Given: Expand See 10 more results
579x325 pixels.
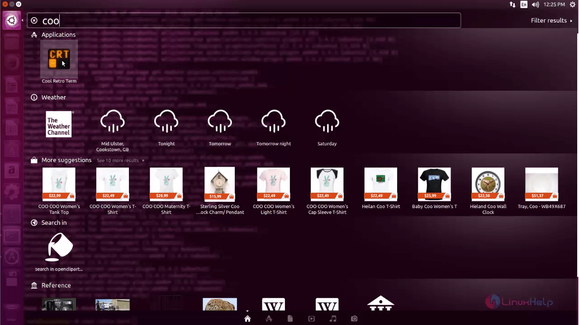Looking at the screenshot, I should 120,160.
